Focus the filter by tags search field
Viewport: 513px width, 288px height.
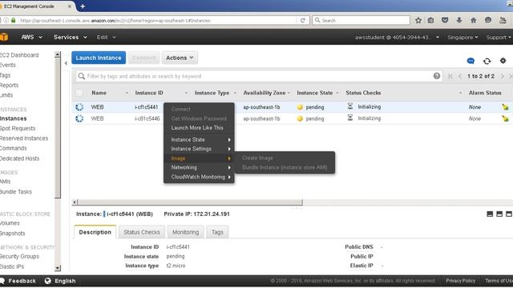click(x=258, y=76)
